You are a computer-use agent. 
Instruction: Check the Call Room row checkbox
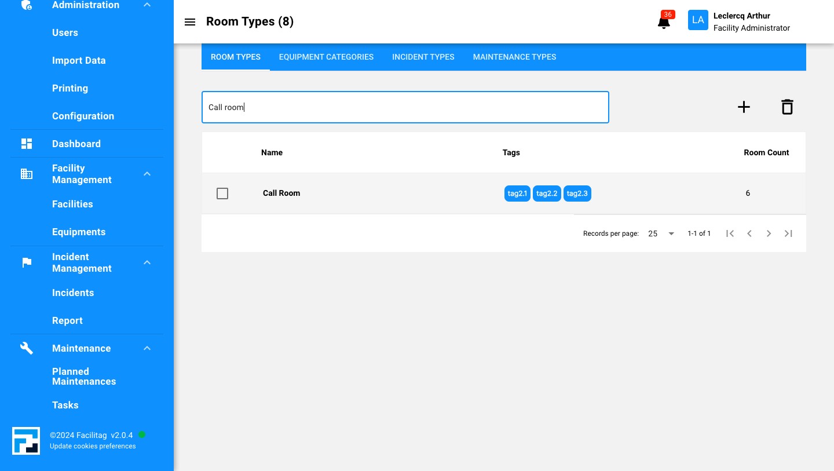click(x=222, y=193)
